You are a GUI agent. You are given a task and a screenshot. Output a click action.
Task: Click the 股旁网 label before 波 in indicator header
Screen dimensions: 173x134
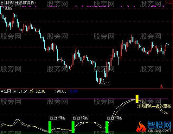point(5,91)
